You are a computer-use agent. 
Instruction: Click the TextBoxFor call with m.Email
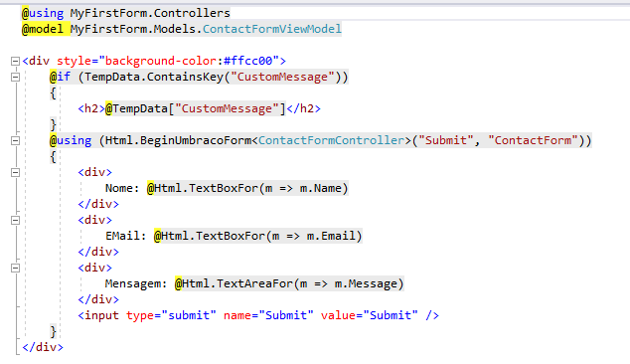258,236
